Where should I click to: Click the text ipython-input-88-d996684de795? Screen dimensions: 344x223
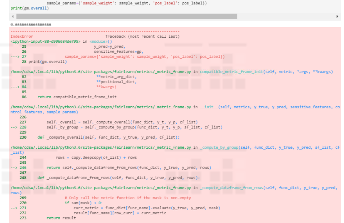tap(45, 41)
